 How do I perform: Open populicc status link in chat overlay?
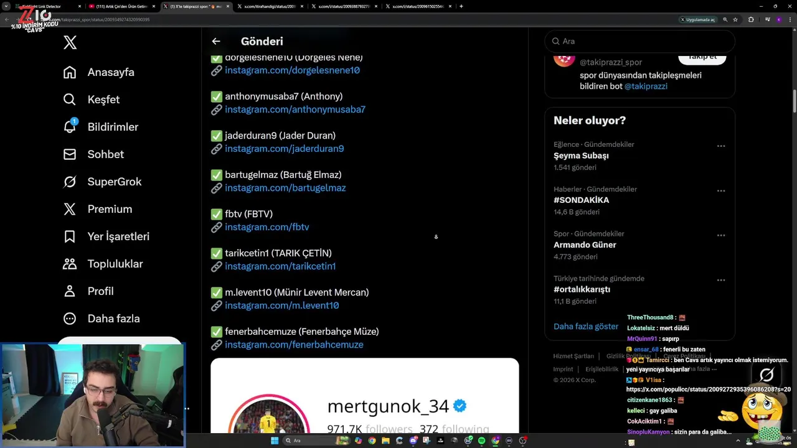(x=709, y=390)
